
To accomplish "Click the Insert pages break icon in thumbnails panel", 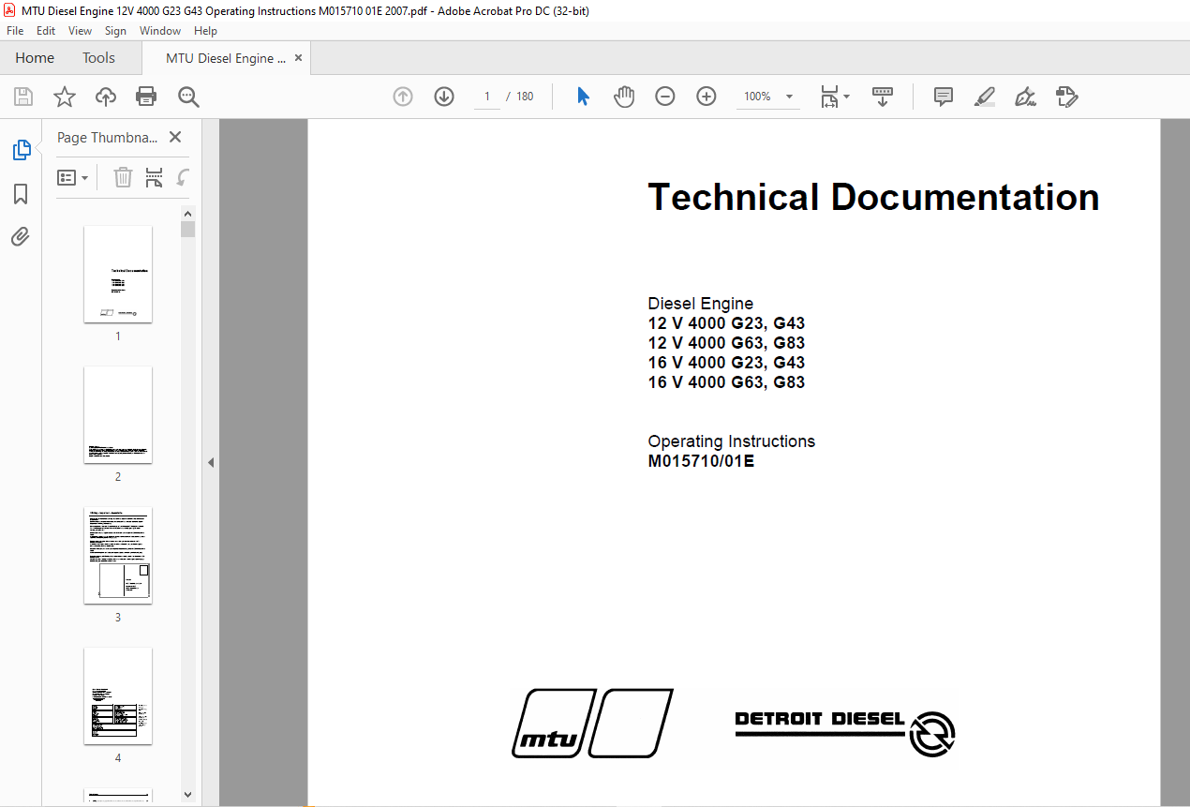I will pyautogui.click(x=155, y=177).
